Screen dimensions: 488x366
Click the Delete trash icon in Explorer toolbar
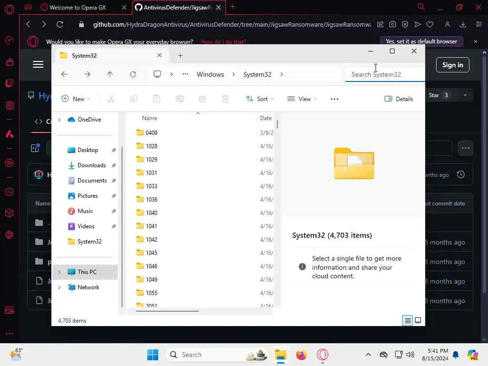pos(225,99)
